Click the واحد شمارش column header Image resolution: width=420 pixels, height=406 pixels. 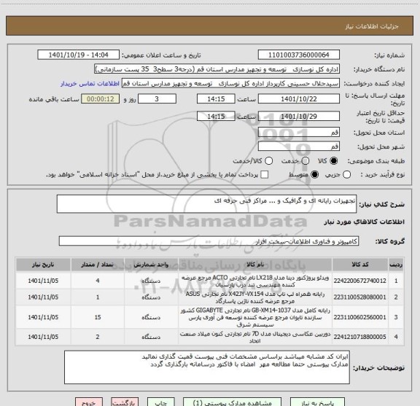click(151, 265)
